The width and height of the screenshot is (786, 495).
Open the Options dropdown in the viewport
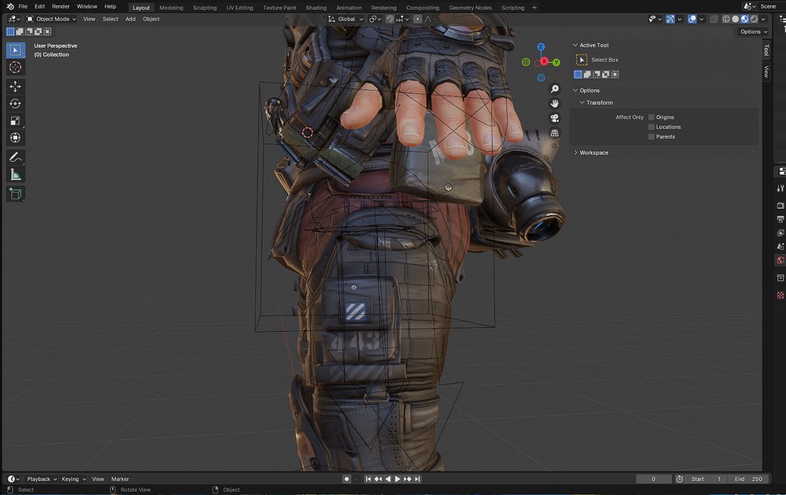coord(753,31)
